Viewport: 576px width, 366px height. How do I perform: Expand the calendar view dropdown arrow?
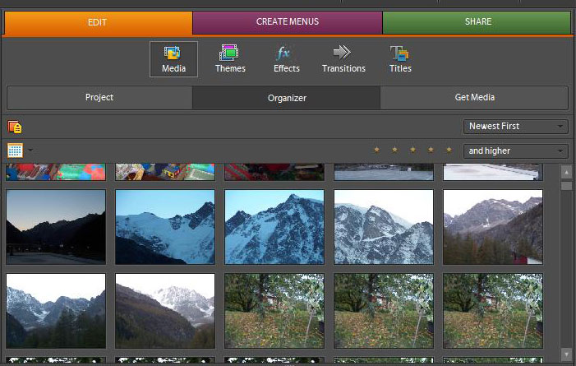coord(30,150)
